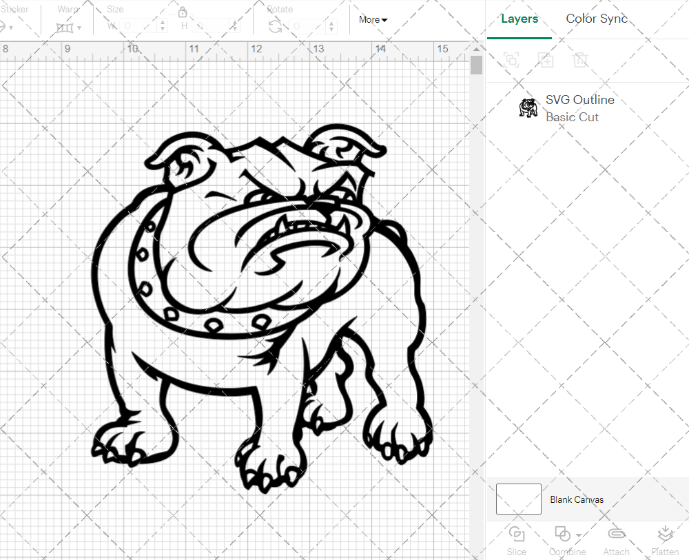The width and height of the screenshot is (689, 560).
Task: Click the Rotate icon in the toolbar
Action: pyautogui.click(x=274, y=25)
